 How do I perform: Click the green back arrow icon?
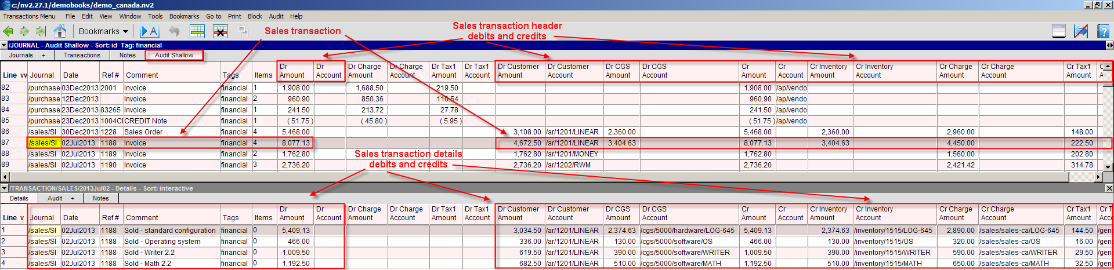(8, 31)
